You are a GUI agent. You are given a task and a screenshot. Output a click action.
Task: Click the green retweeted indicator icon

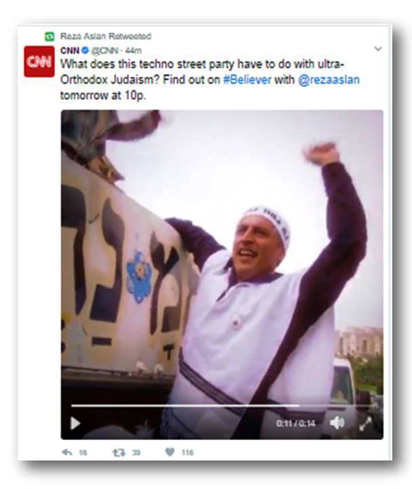click(50, 37)
